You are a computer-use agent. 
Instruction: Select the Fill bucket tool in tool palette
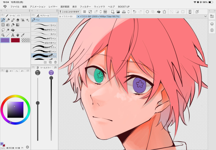13,30
